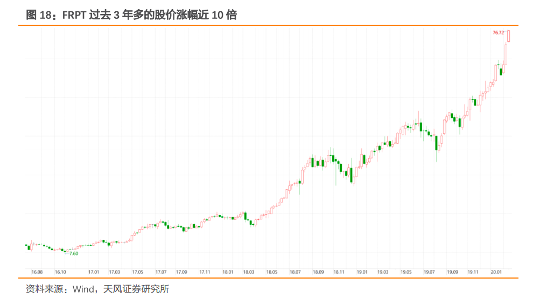The image size is (547, 306).
Task: Click the 17.01 date axis label
Action: 94,272
